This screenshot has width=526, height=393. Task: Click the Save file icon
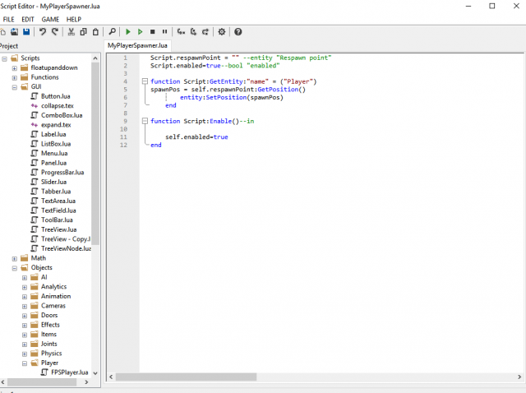[x=27, y=31]
